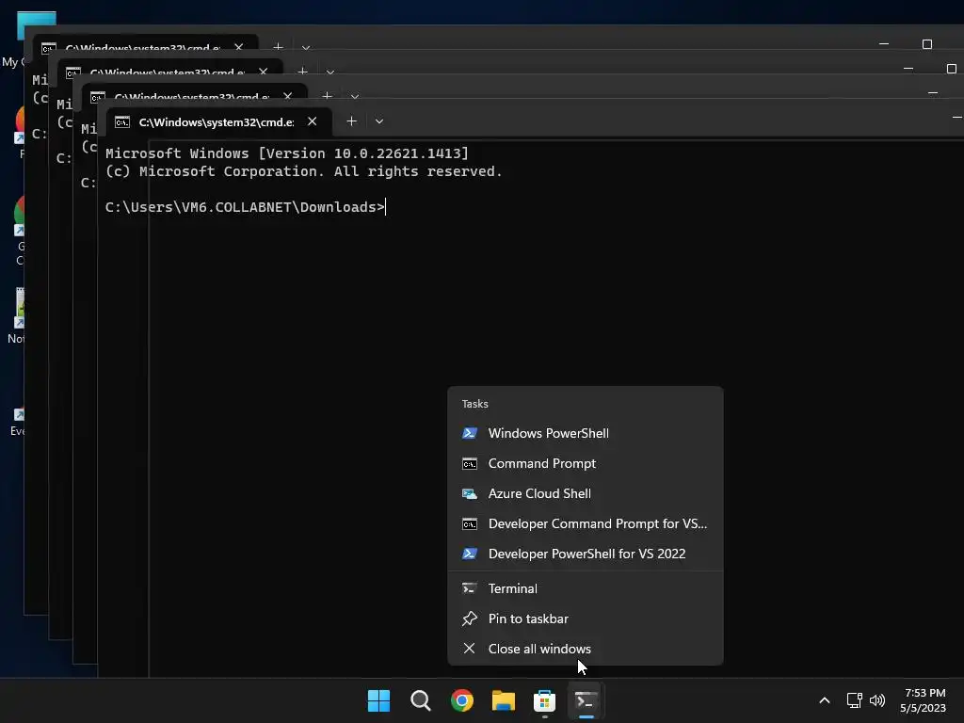Open taskbar Search
Viewport: 964px width, 723px height.
point(421,700)
